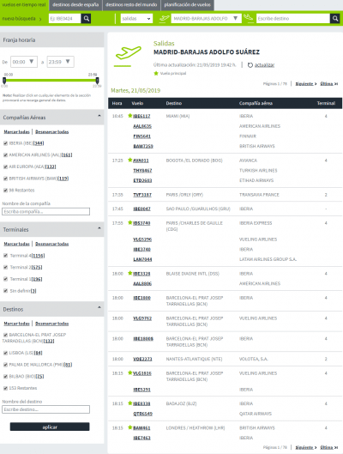This screenshot has width=343, height=454.
Task: Open flight TVF3187 to Paris Orly
Action: coord(142,195)
